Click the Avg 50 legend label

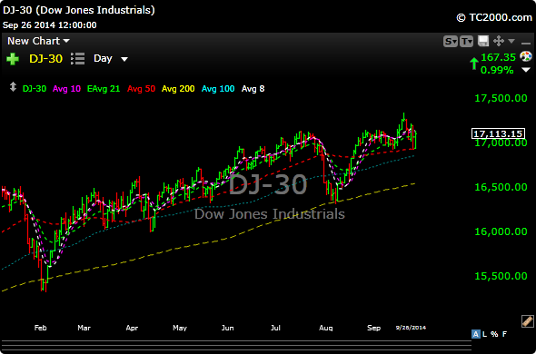[141, 89]
